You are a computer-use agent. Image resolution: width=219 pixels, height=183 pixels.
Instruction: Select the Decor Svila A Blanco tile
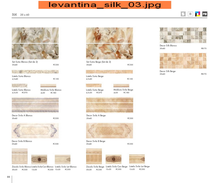pyautogui.click(x=35, y=105)
